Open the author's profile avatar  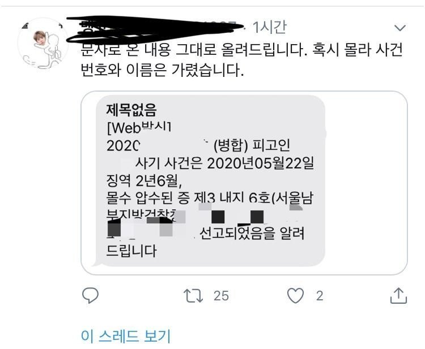click(44, 44)
